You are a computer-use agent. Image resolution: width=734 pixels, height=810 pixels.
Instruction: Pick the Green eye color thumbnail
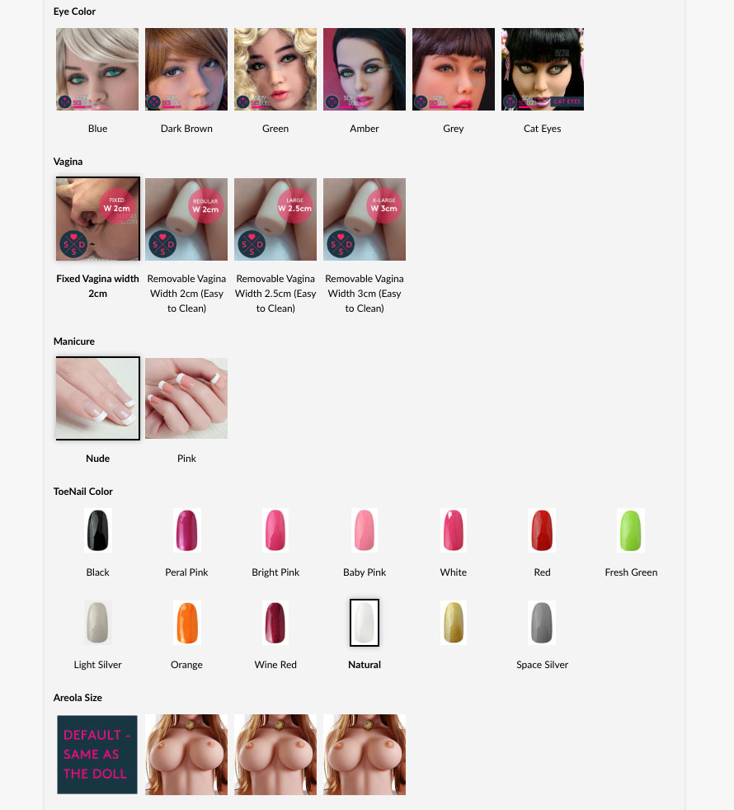tap(275, 69)
